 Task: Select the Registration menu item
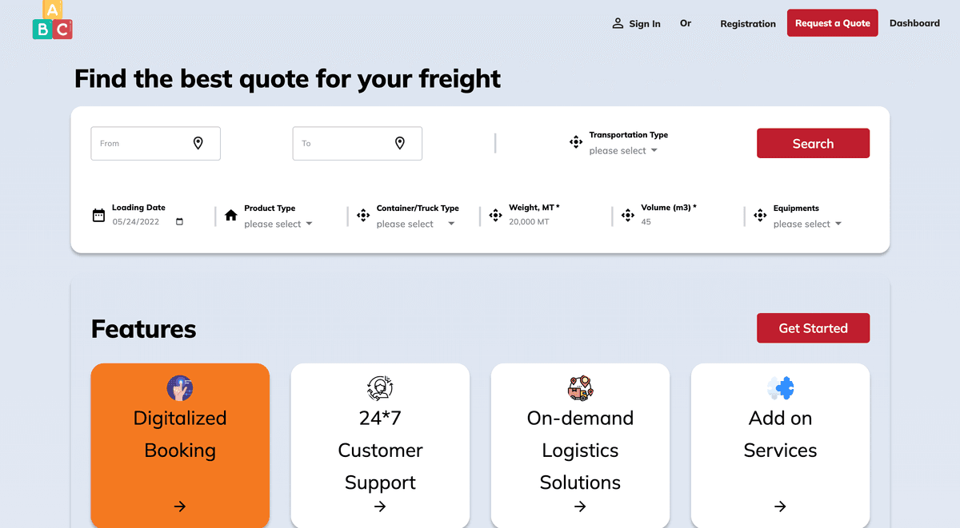tap(748, 24)
